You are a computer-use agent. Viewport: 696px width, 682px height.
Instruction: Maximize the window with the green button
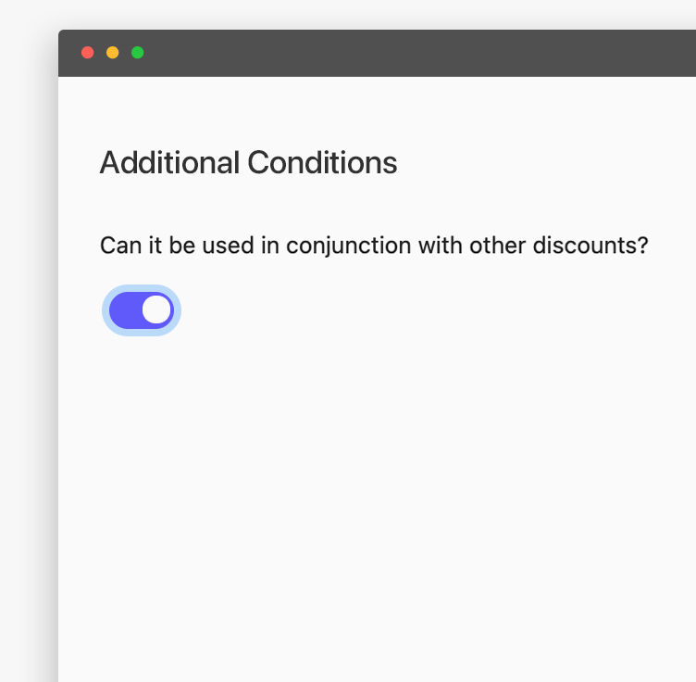click(138, 53)
